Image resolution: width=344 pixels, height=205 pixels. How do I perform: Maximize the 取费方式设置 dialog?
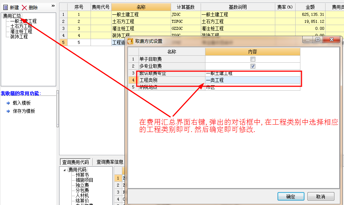pos(317,39)
